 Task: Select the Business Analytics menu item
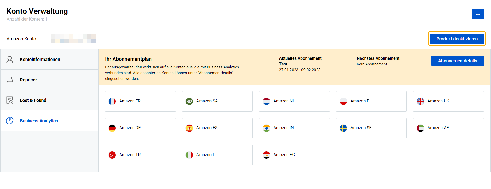pyautogui.click(x=50, y=121)
